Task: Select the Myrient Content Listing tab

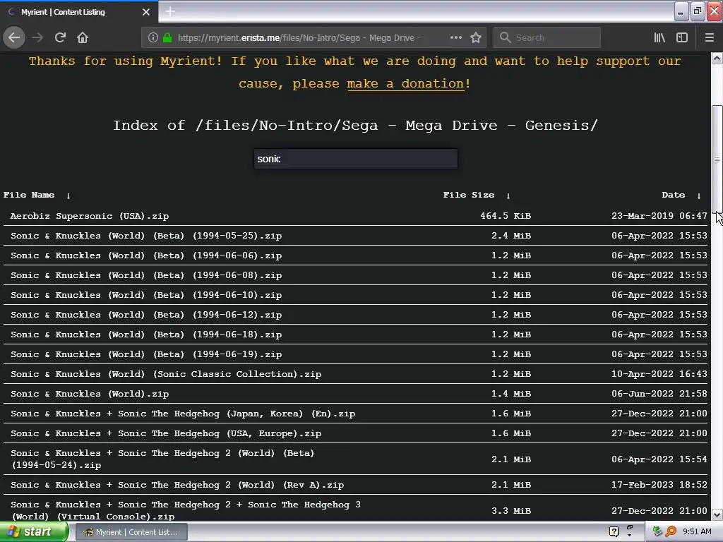Action: point(78,12)
